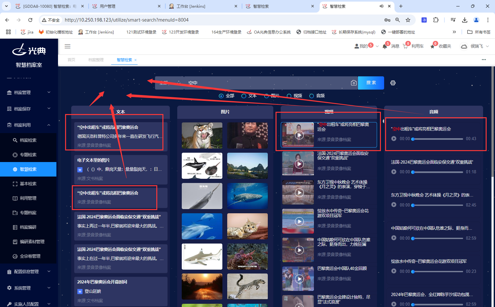Open 利用管理 in the sidebar
Image resolution: width=495 pixels, height=307 pixels.
28,198
